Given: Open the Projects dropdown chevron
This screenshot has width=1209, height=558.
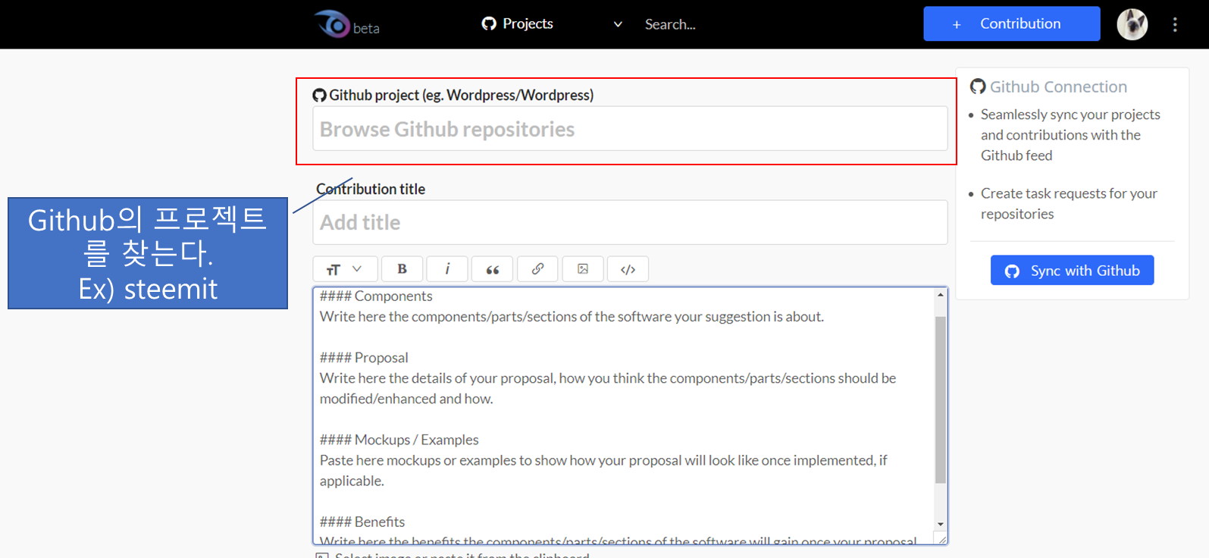Looking at the screenshot, I should point(618,24).
